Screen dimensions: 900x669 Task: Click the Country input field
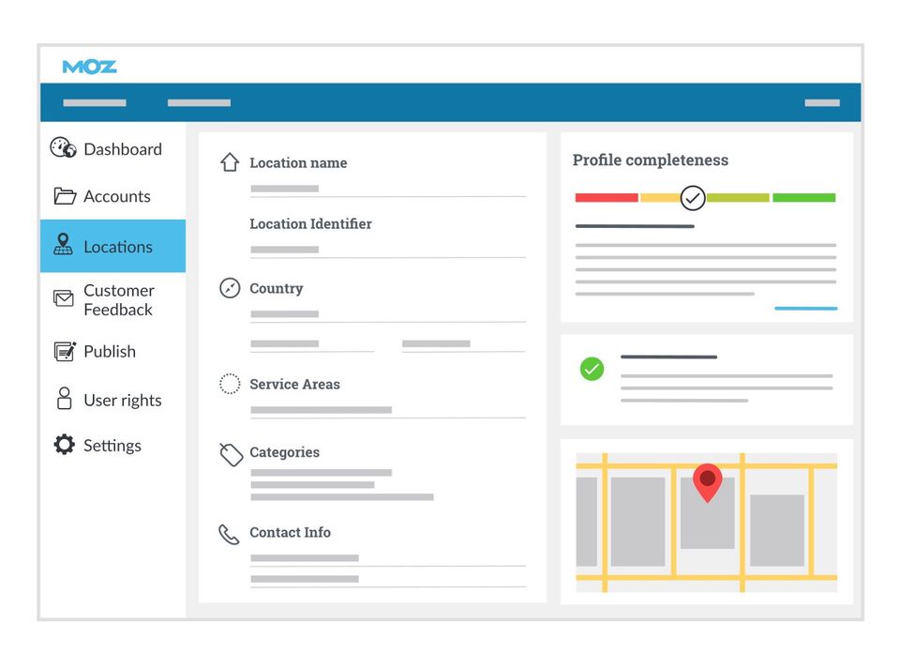tap(388, 314)
